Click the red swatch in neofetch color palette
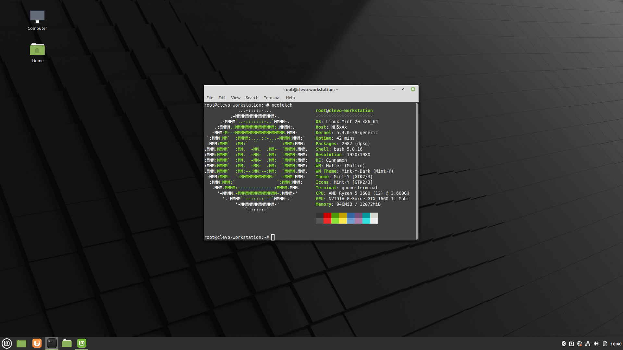This screenshot has height=350, width=623. click(327, 216)
